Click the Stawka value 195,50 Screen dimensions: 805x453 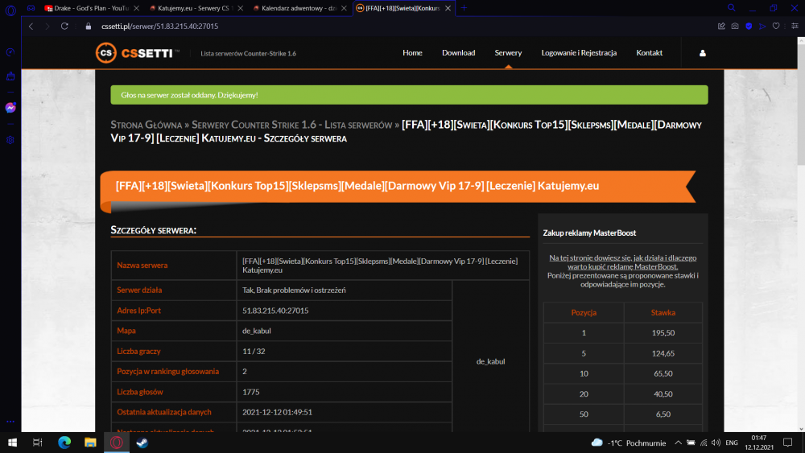tap(663, 333)
